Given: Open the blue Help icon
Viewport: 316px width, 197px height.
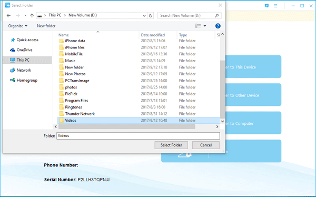Looking at the screenshot, I should pos(218,26).
